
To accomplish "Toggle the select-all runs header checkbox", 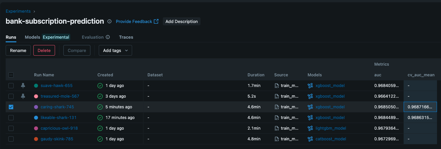I will 11,75.
